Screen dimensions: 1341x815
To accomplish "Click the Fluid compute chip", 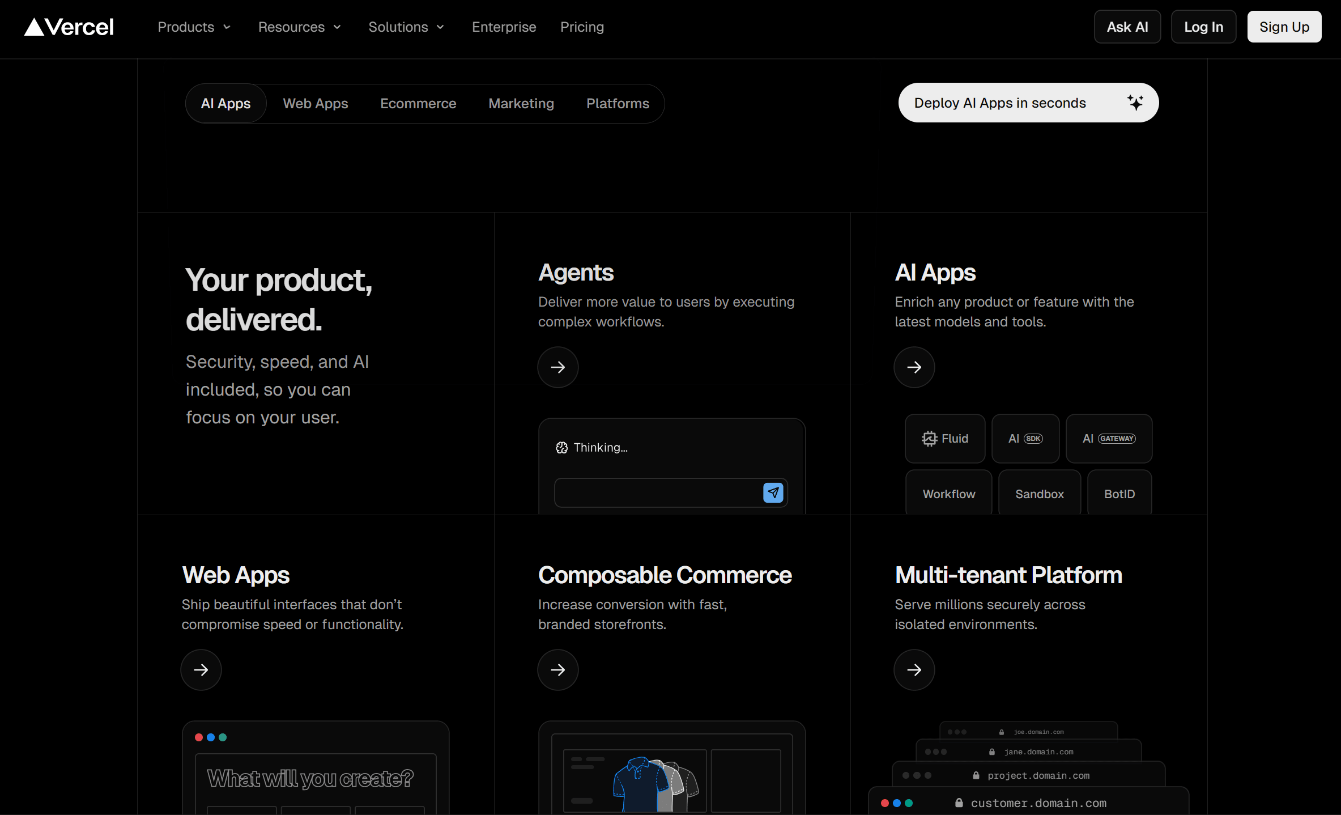I will pos(944,439).
